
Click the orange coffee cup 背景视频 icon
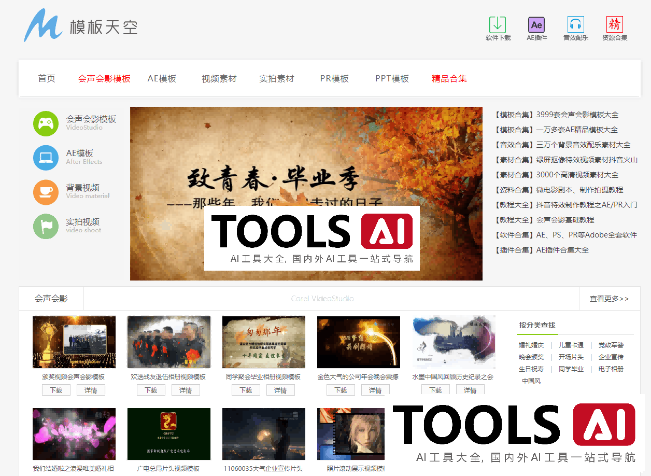pos(46,192)
